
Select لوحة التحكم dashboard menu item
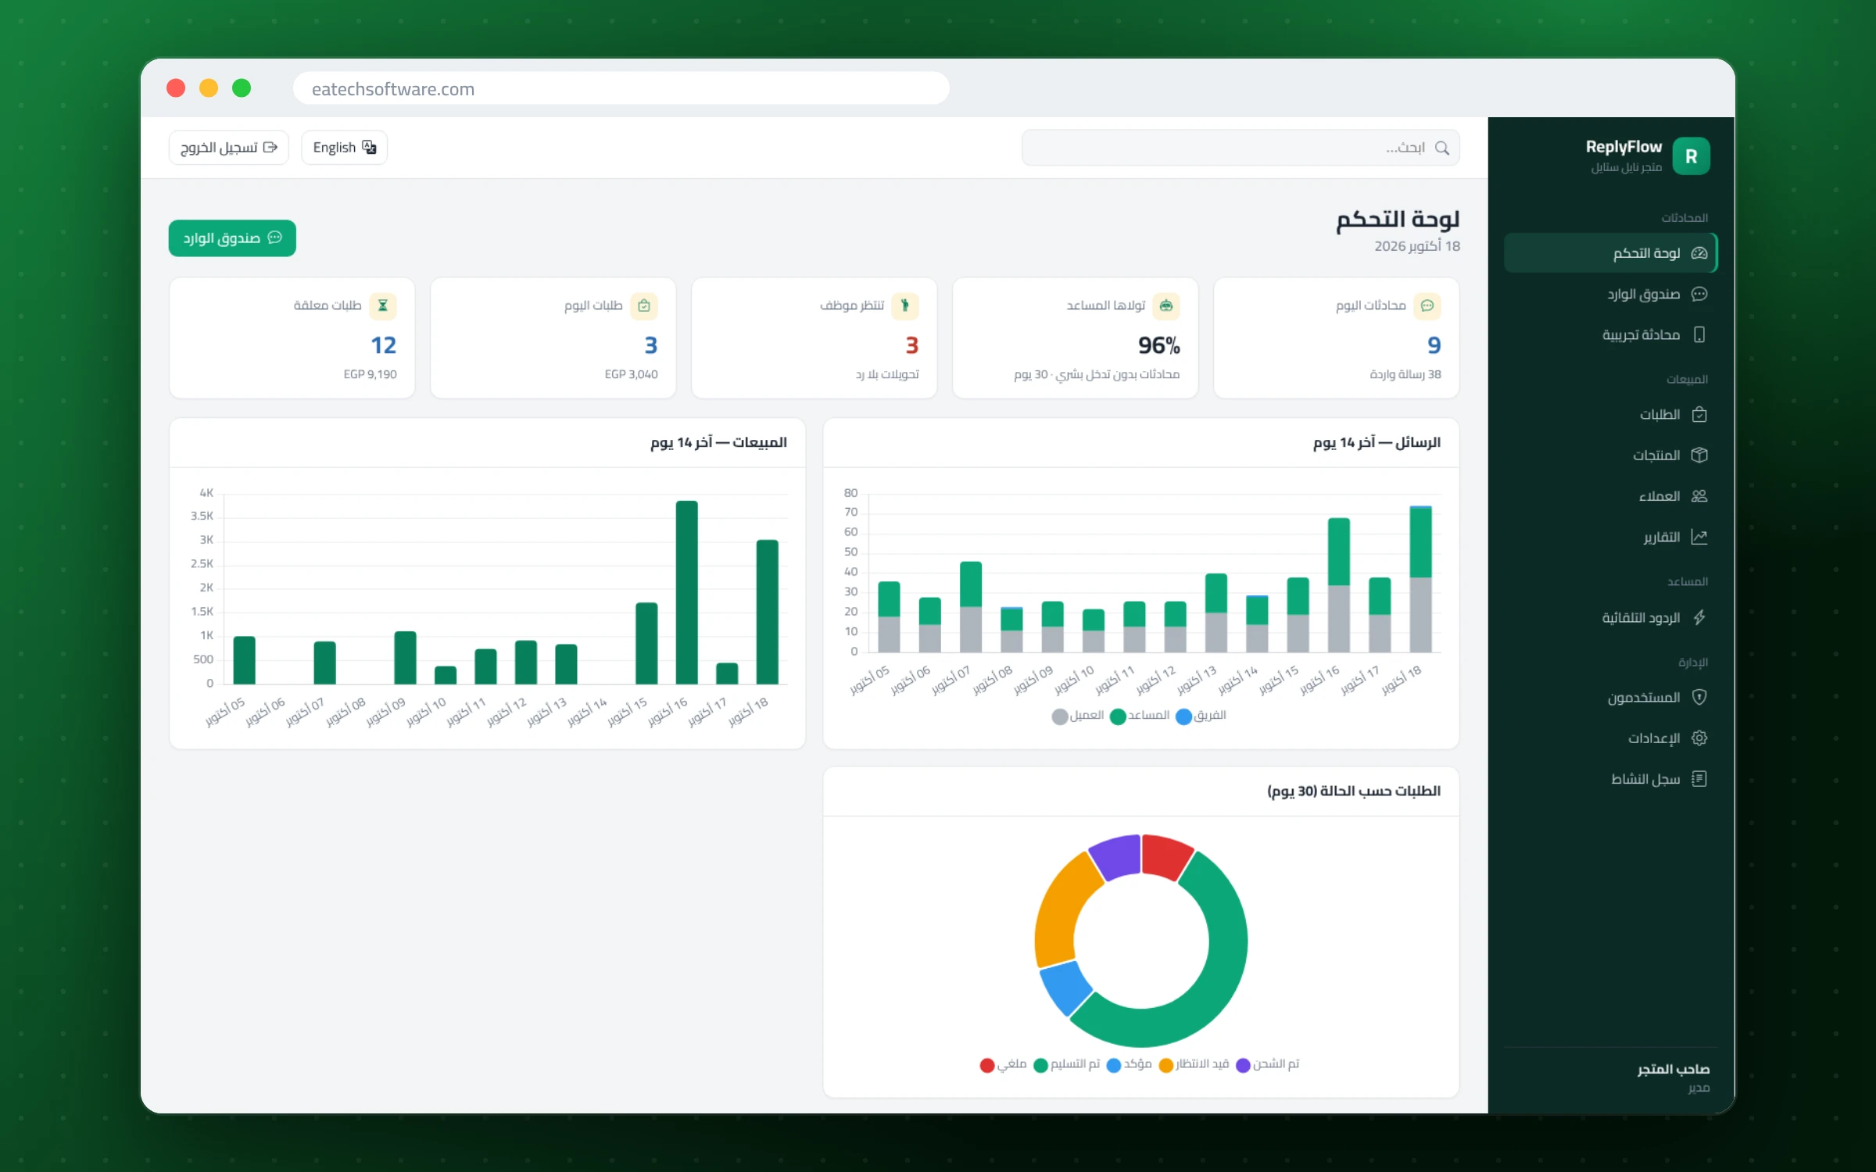point(1610,253)
